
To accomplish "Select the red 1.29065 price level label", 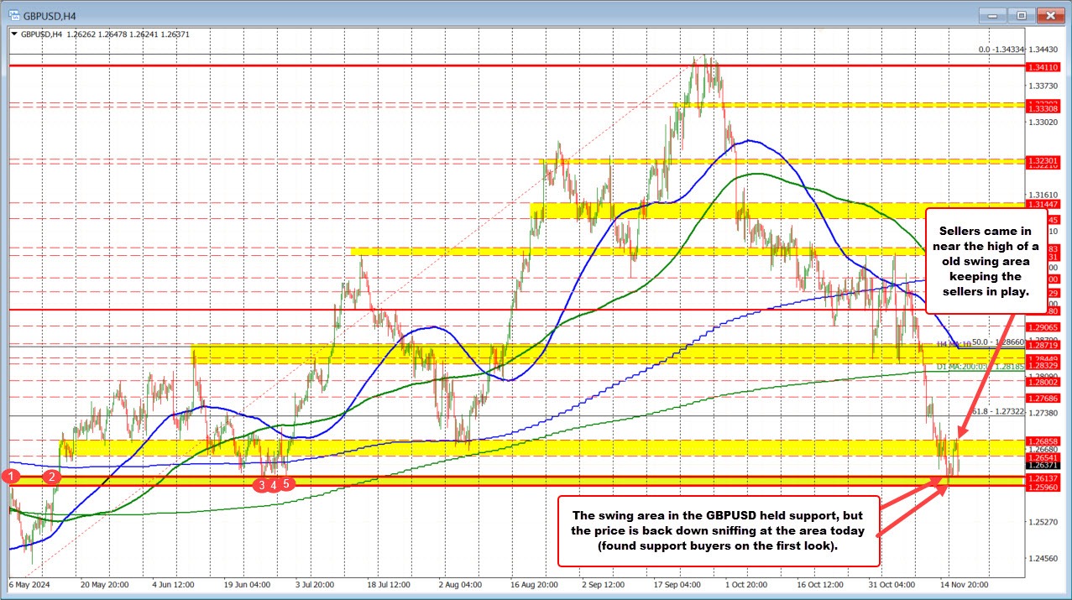I will click(x=1042, y=327).
